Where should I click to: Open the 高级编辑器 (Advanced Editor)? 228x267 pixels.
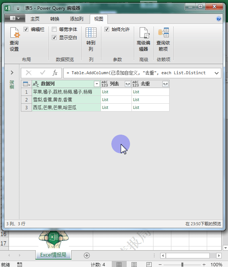143,39
